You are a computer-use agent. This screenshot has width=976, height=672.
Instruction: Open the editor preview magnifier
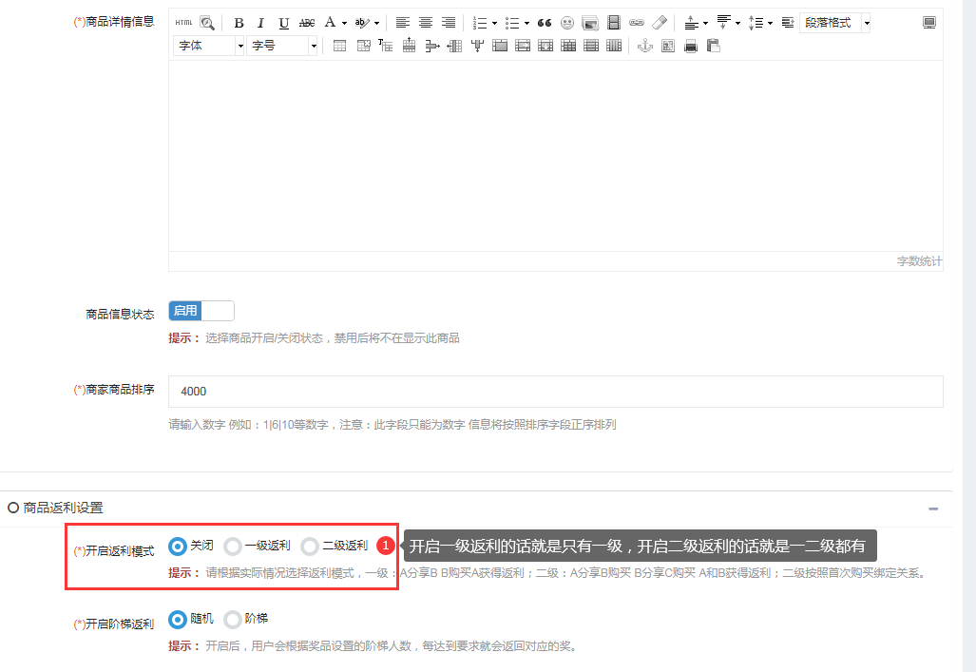[x=207, y=23]
